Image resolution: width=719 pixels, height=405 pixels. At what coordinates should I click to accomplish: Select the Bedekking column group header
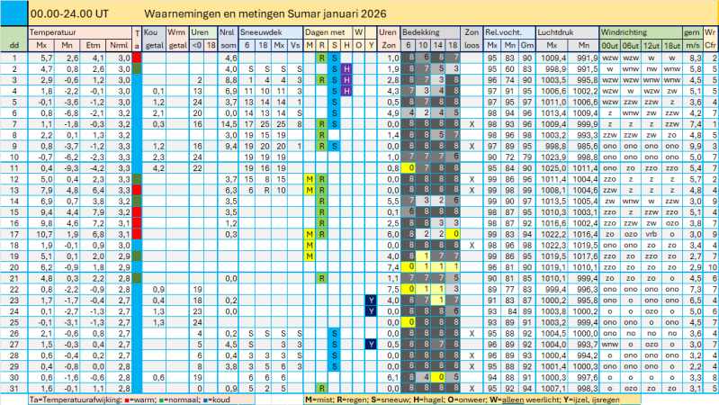pyautogui.click(x=421, y=31)
